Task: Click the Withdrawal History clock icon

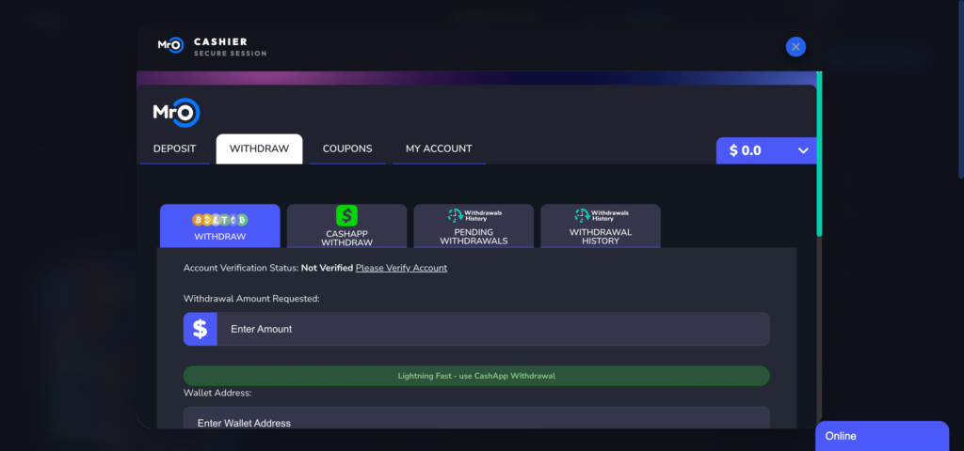Action: coord(602,215)
